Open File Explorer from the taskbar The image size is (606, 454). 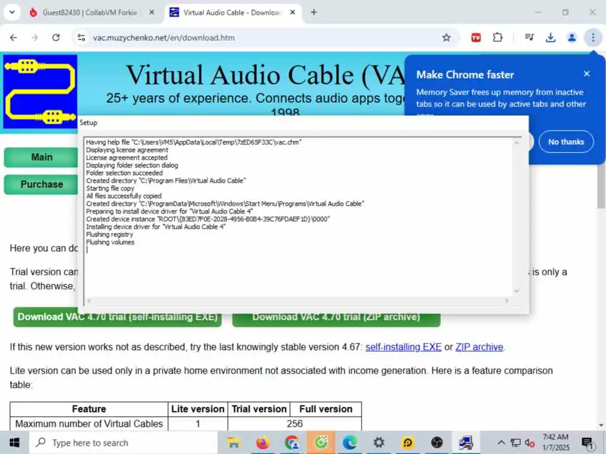click(233, 442)
